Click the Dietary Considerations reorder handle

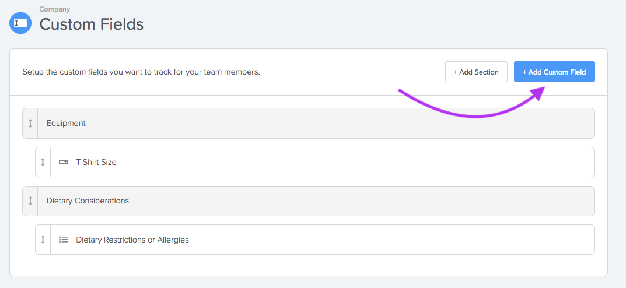[x=30, y=201]
